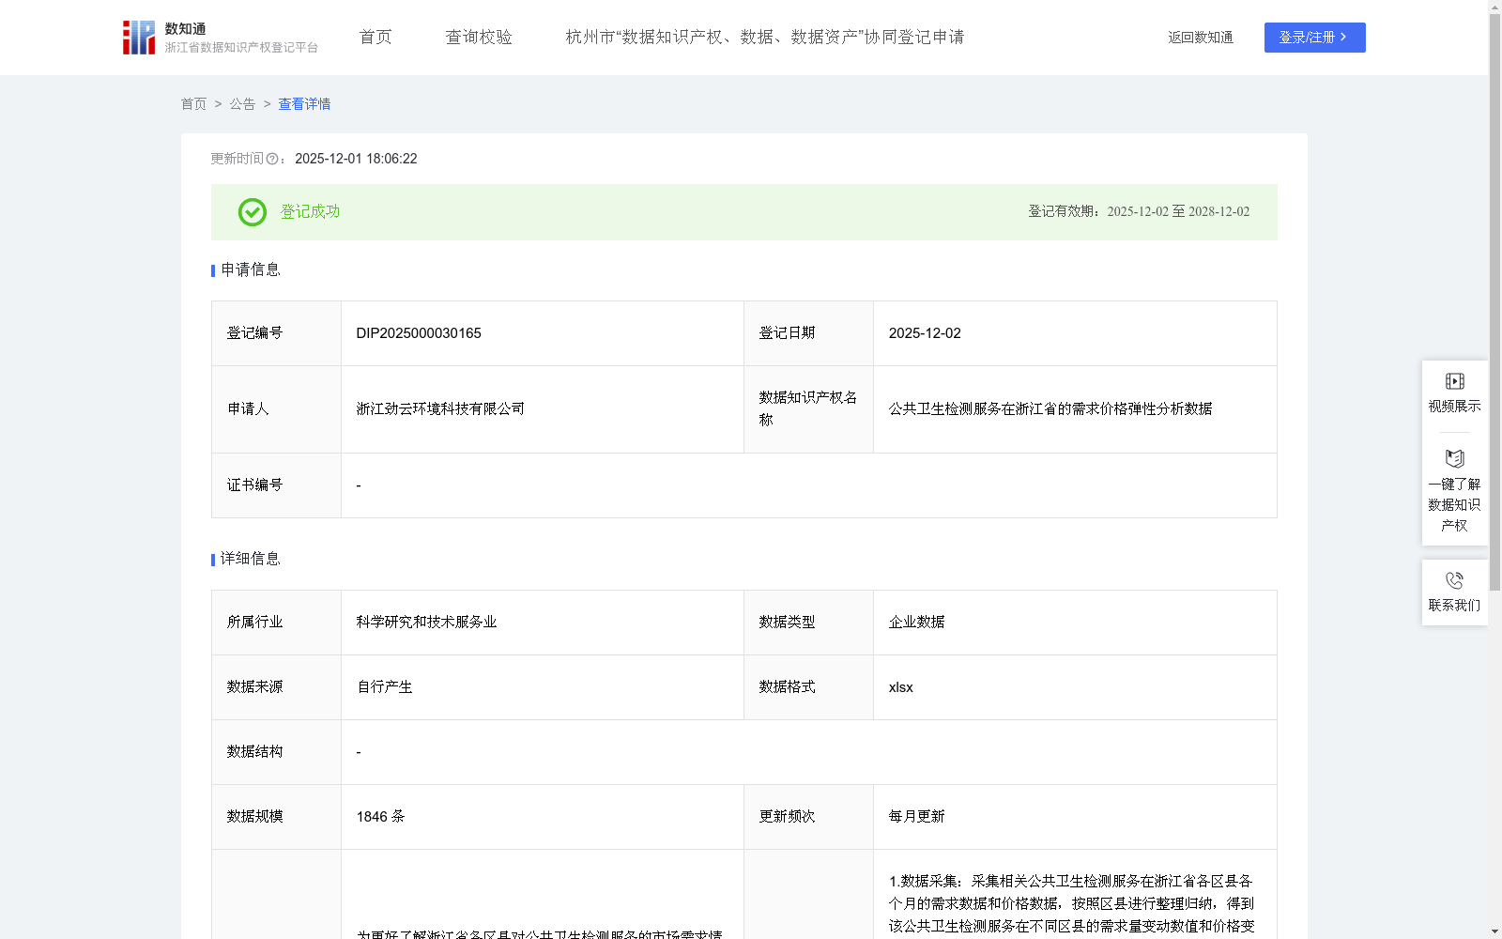Click the 返回数知通 link

click(1201, 38)
